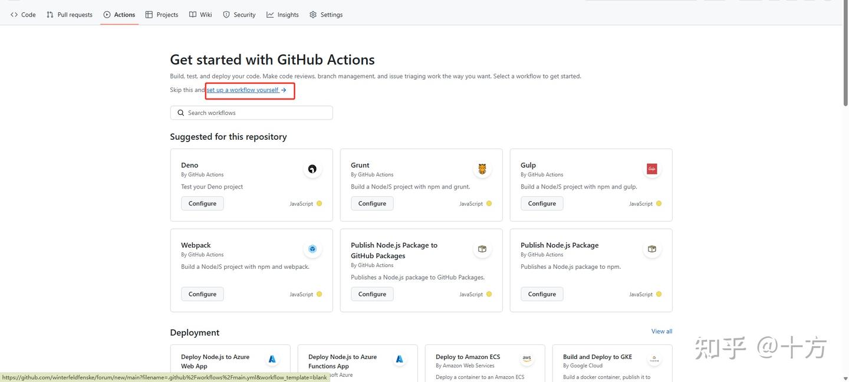Screen dimensions: 849x382
Task: Click the AWS icon on Deploy to Amazon ECS
Action: [x=526, y=358]
